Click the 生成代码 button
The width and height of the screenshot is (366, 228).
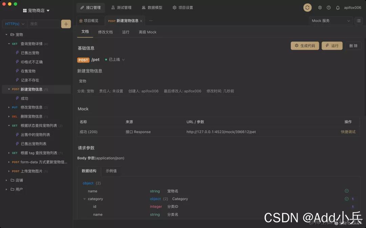click(x=305, y=46)
